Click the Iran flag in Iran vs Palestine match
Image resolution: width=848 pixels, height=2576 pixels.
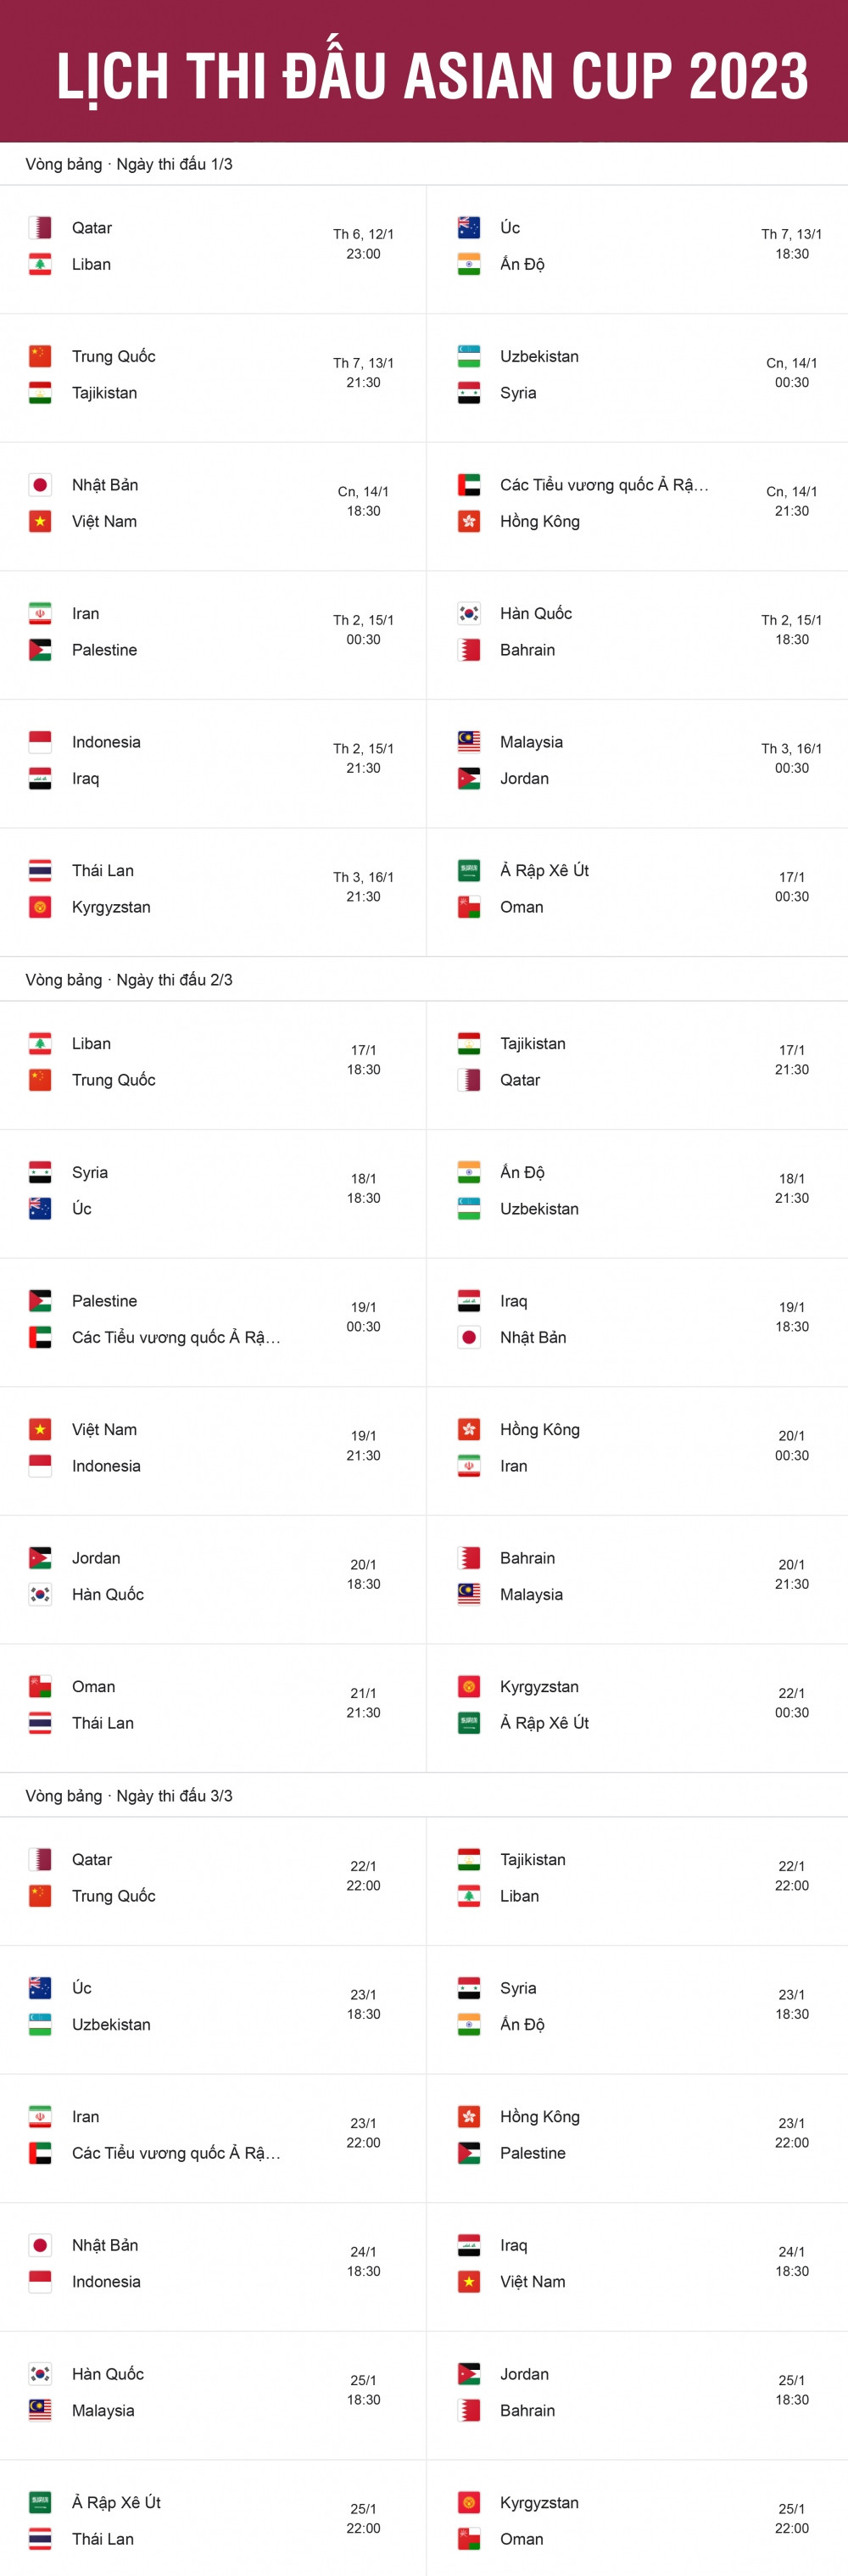click(40, 613)
